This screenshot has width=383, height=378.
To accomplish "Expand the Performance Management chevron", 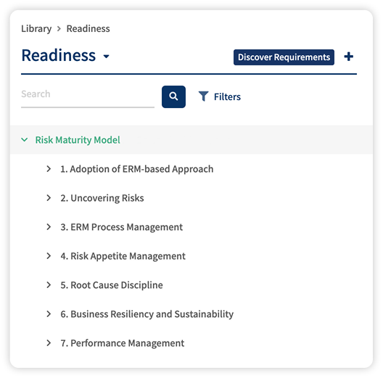I will click(49, 343).
